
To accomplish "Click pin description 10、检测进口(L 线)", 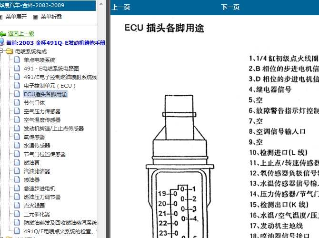I will point(279,153).
